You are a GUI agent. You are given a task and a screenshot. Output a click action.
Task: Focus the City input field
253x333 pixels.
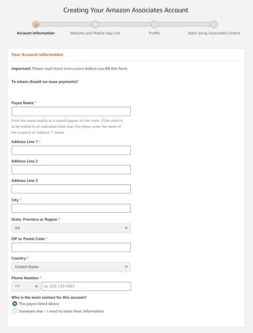pyautogui.click(x=71, y=208)
